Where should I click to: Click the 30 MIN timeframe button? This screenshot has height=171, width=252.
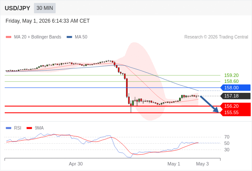click(45, 8)
